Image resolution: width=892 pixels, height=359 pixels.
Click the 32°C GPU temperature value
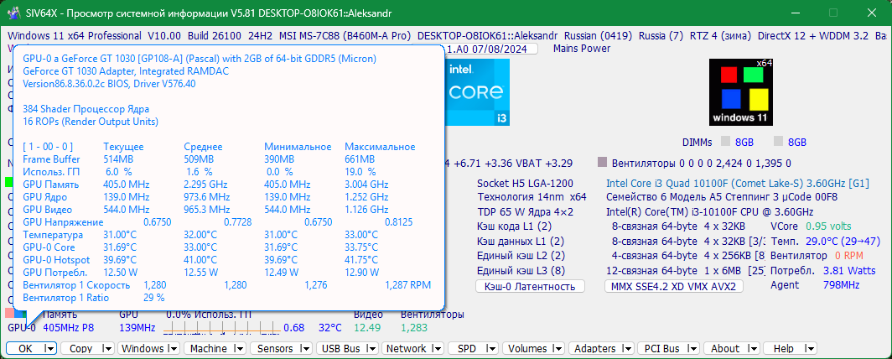tap(330, 328)
